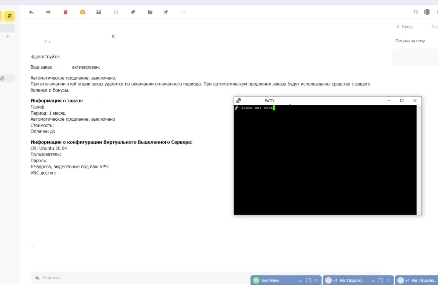Expand the middle 'Re: Подклю...' draft window
This screenshot has height=285, width=438.
tap(381, 280)
